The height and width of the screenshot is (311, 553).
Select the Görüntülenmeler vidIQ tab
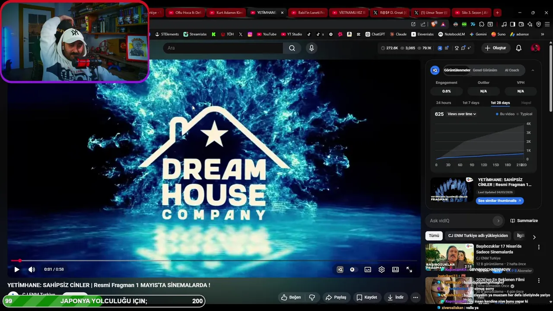(457, 70)
